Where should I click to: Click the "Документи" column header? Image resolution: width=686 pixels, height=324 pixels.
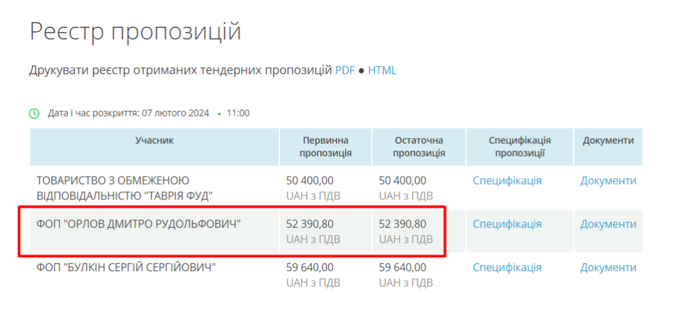pyautogui.click(x=608, y=141)
